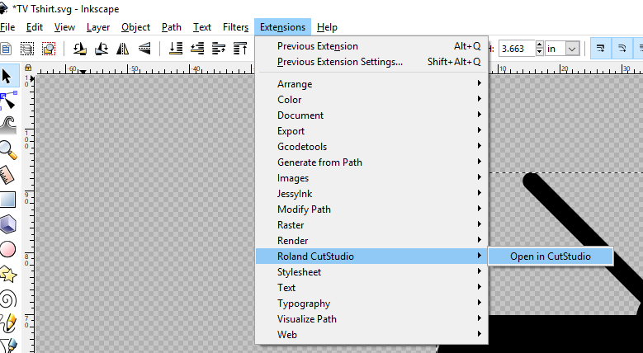Lower selection to bottom
Viewport: 643px width, 353px height.
(x=176, y=49)
